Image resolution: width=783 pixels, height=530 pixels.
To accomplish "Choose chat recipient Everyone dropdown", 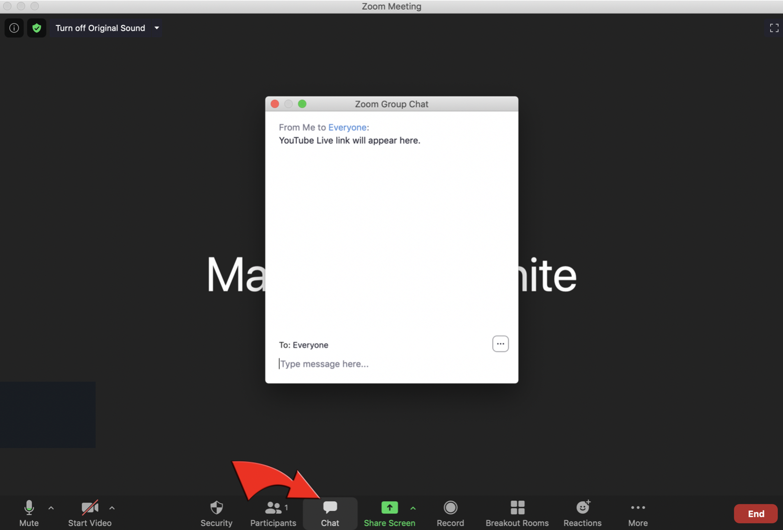I will point(310,345).
